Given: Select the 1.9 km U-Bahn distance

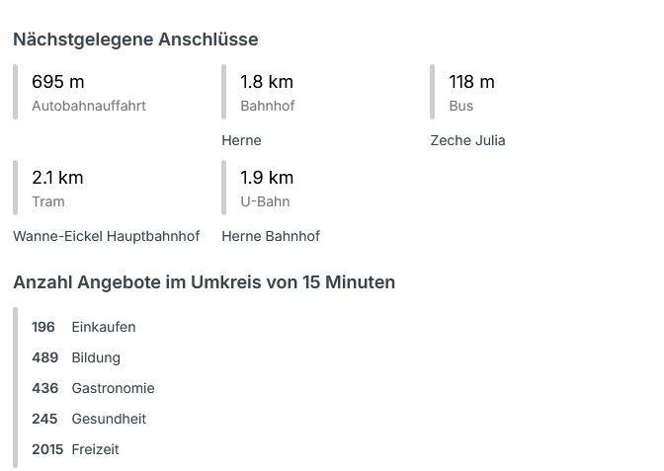Looking at the screenshot, I should pyautogui.click(x=267, y=178).
